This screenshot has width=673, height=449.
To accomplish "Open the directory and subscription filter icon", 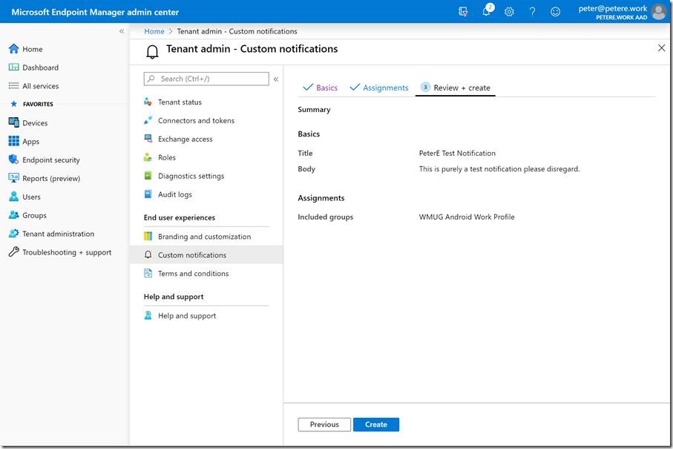I will [x=464, y=12].
